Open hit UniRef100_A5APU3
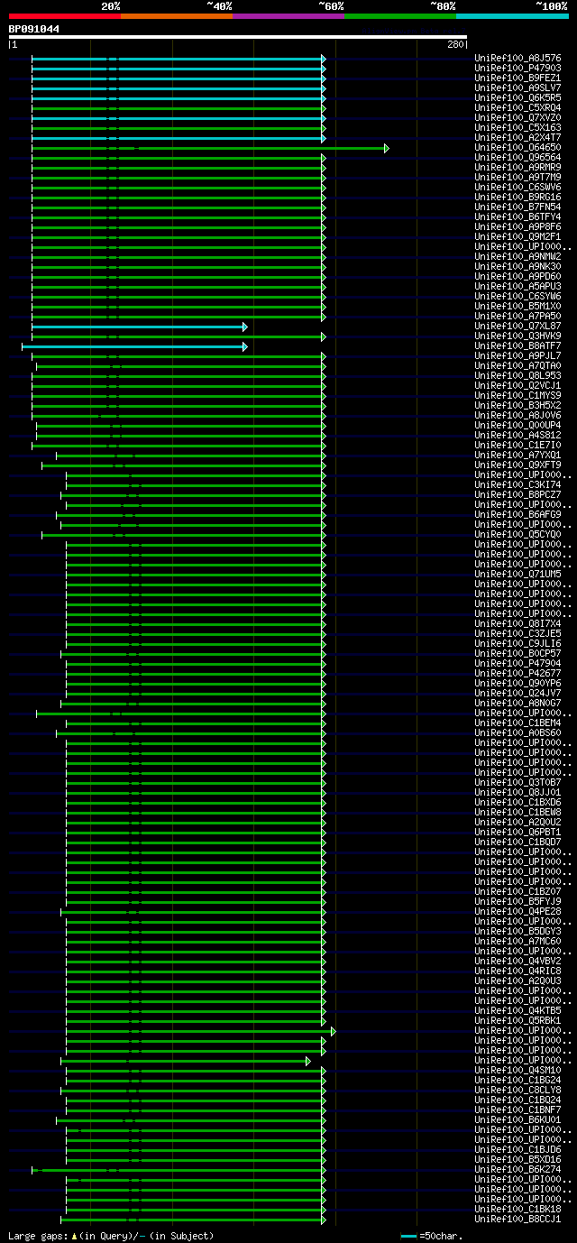Image resolution: width=577 pixels, height=1243 pixels. click(517, 287)
